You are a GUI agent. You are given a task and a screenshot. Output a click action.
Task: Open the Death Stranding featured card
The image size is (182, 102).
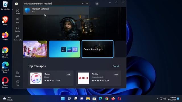[x=98, y=49]
